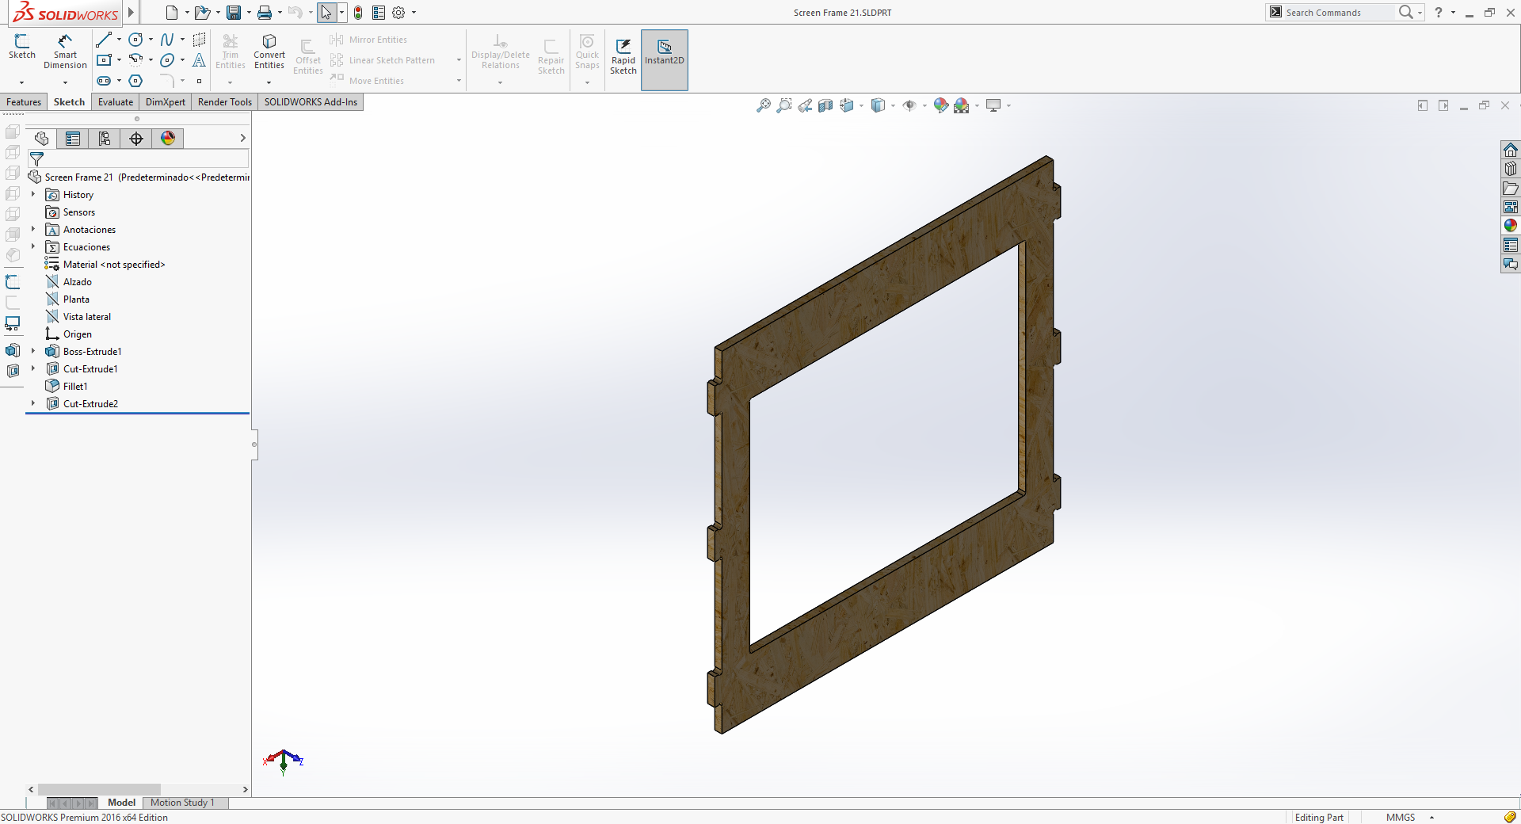The height and width of the screenshot is (824, 1521).
Task: Switch to Motion Study 1 tab
Action: (182, 803)
